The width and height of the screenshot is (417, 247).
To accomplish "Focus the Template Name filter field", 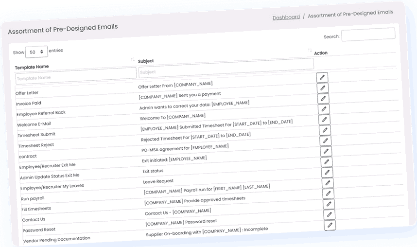I will pyautogui.click(x=76, y=74).
